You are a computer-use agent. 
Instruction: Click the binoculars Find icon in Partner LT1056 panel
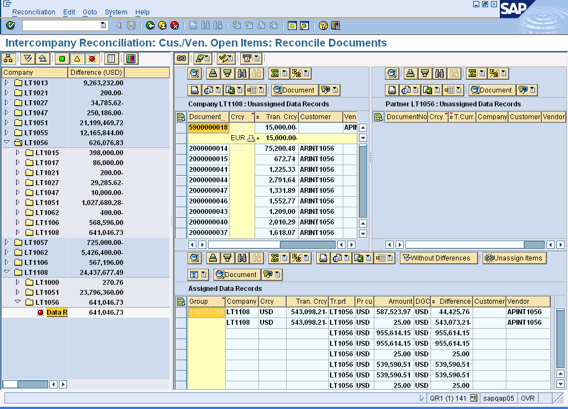coord(439,74)
